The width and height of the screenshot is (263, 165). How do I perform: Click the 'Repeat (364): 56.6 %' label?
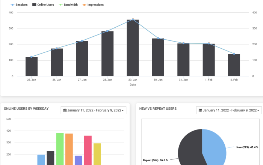tap(155, 161)
